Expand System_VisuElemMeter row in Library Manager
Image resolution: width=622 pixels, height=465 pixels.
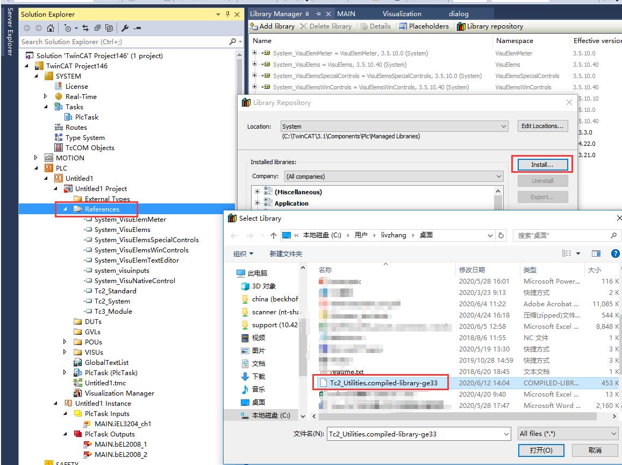pos(254,52)
